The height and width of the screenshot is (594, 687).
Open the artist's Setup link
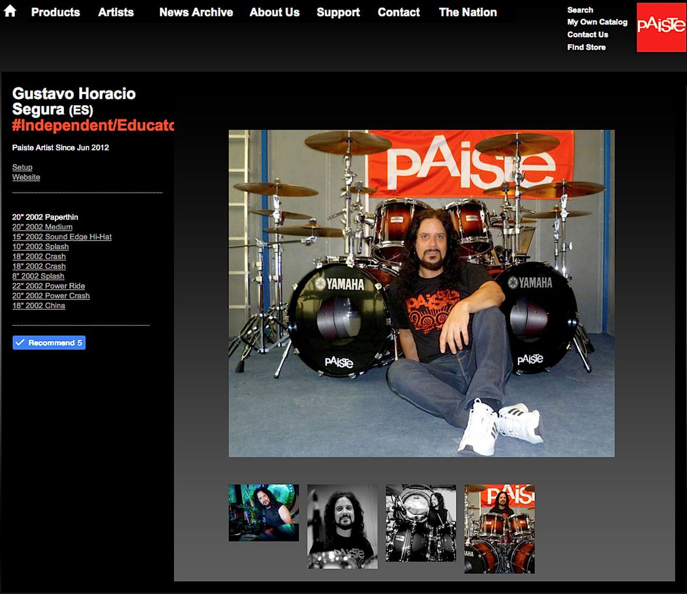coord(22,167)
